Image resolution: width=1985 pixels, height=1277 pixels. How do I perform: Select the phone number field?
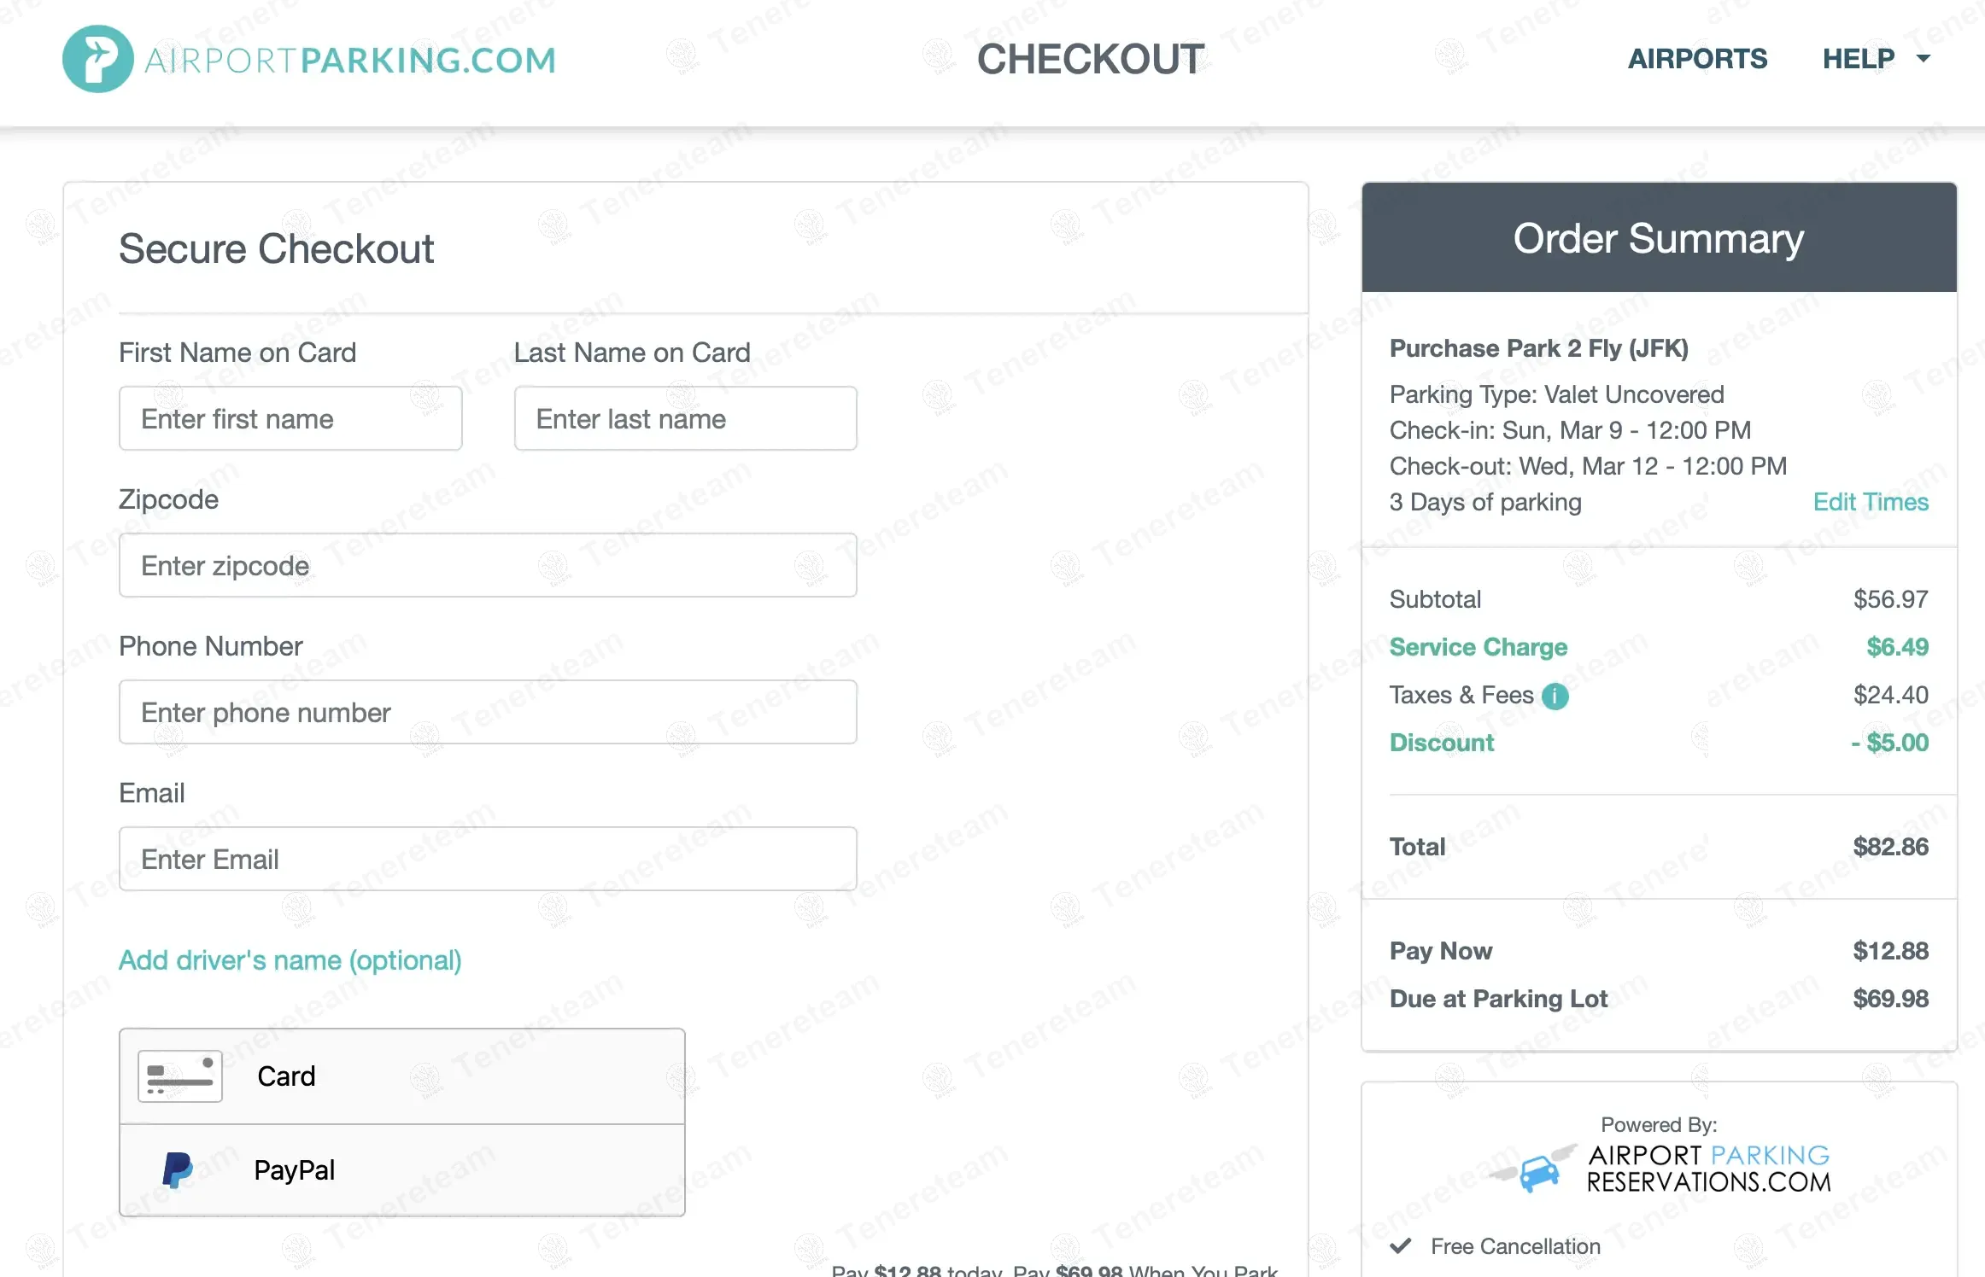coord(488,712)
